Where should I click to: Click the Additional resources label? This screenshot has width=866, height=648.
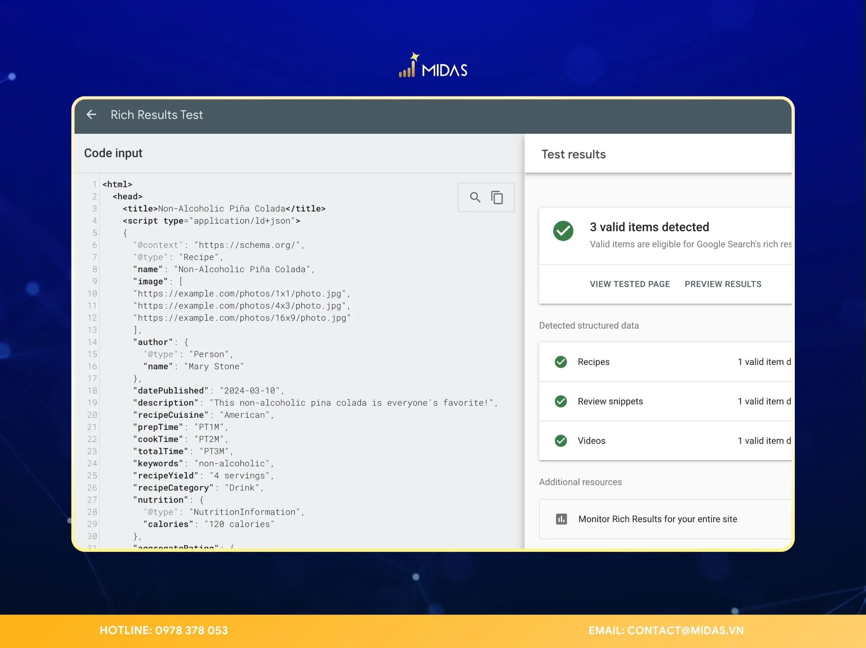click(580, 482)
